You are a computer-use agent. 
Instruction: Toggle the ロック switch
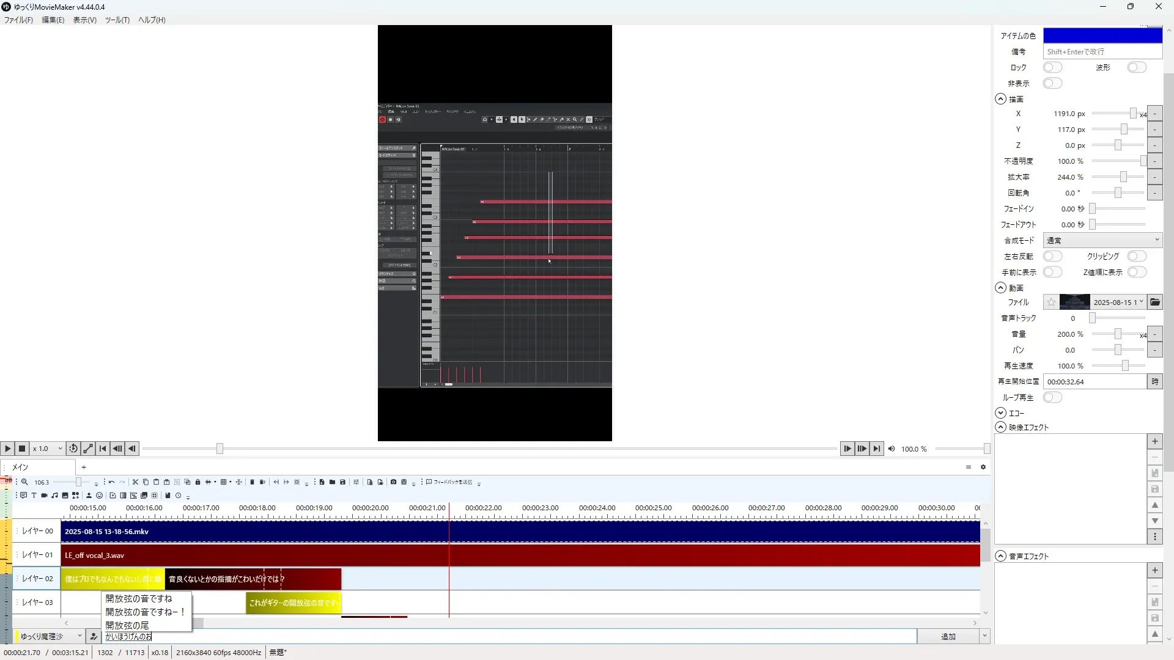click(x=1052, y=67)
